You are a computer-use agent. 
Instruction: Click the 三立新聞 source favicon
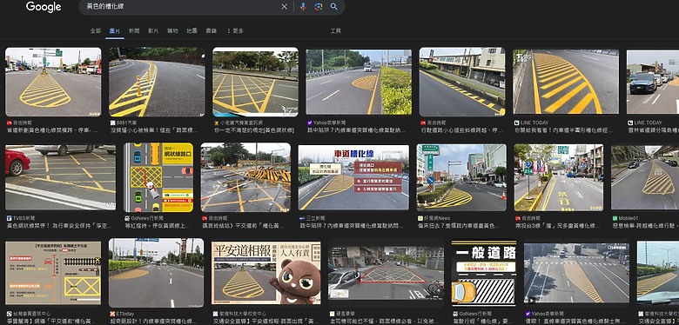tap(302, 218)
